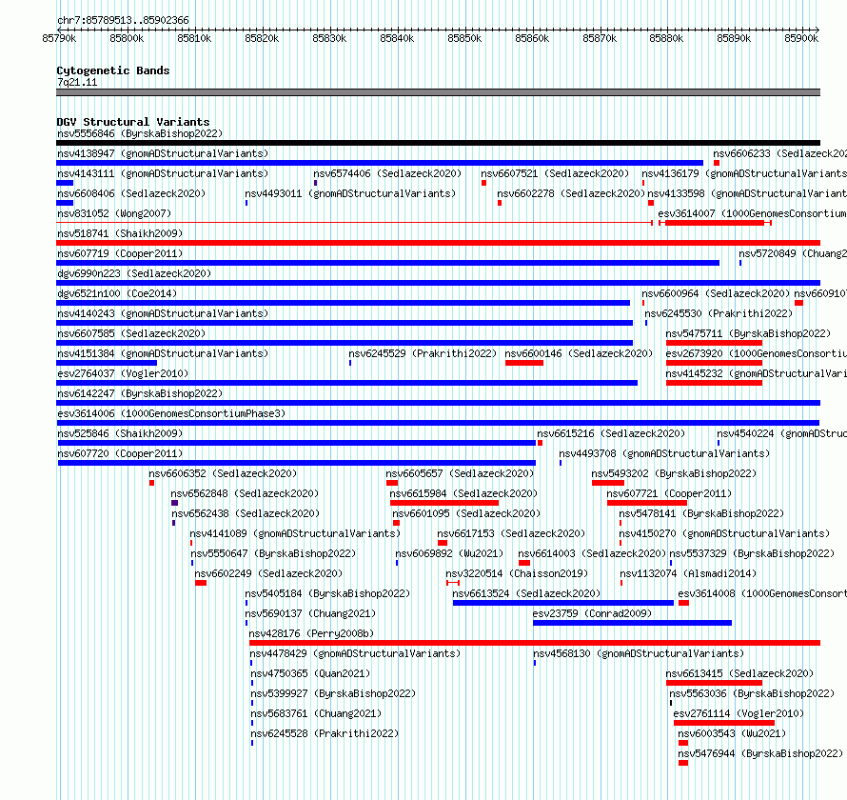This screenshot has height=800, width=847.
Task: Click esv3614006 1000GenomesConsortiumPhase3 label
Action: click(171, 413)
